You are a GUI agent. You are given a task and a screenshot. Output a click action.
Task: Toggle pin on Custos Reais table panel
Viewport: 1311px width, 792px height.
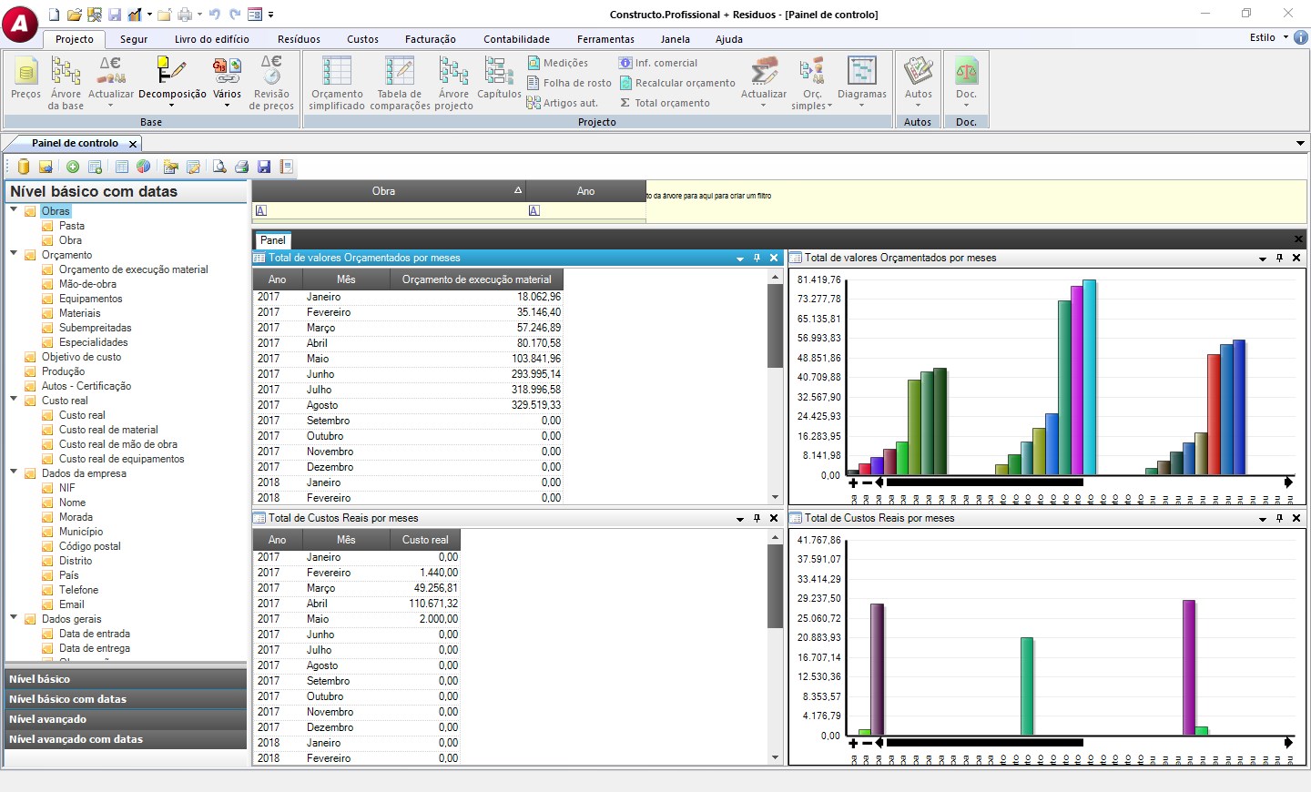click(x=757, y=518)
